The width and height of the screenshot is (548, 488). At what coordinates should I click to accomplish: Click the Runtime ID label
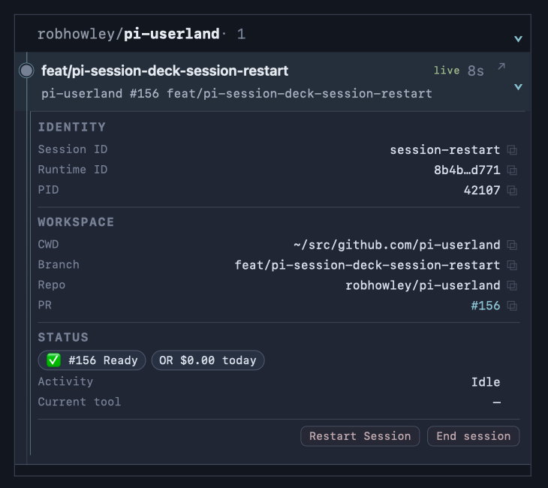click(73, 170)
